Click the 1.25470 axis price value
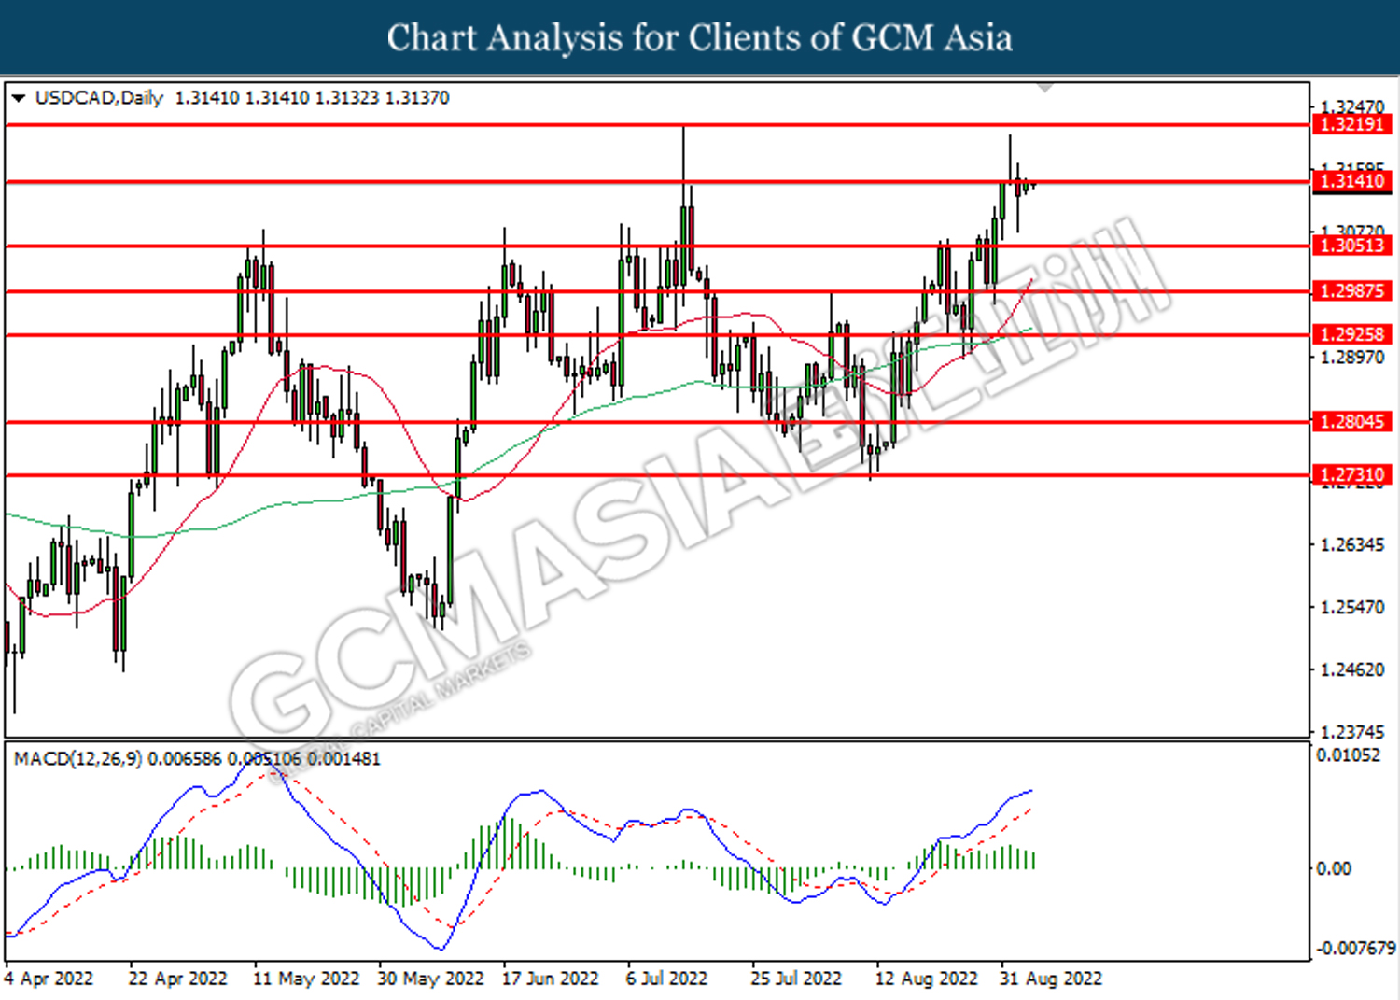1400x1000 pixels. click(x=1352, y=608)
